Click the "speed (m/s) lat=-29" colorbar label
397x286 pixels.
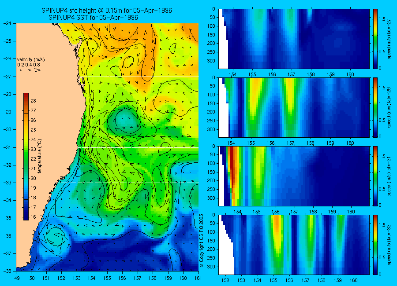pyautogui.click(x=389, y=107)
